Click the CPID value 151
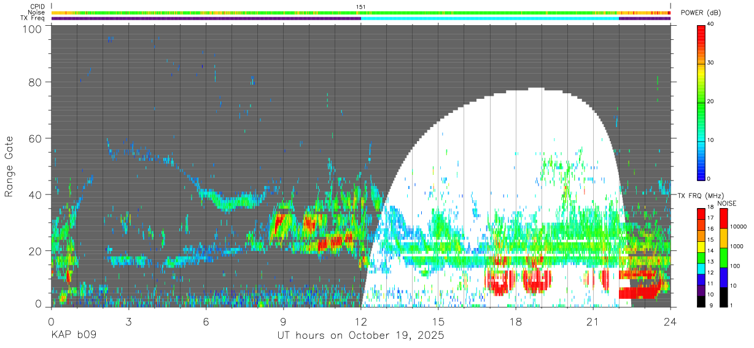Viewport: 754px width, 348px height. pos(361,7)
